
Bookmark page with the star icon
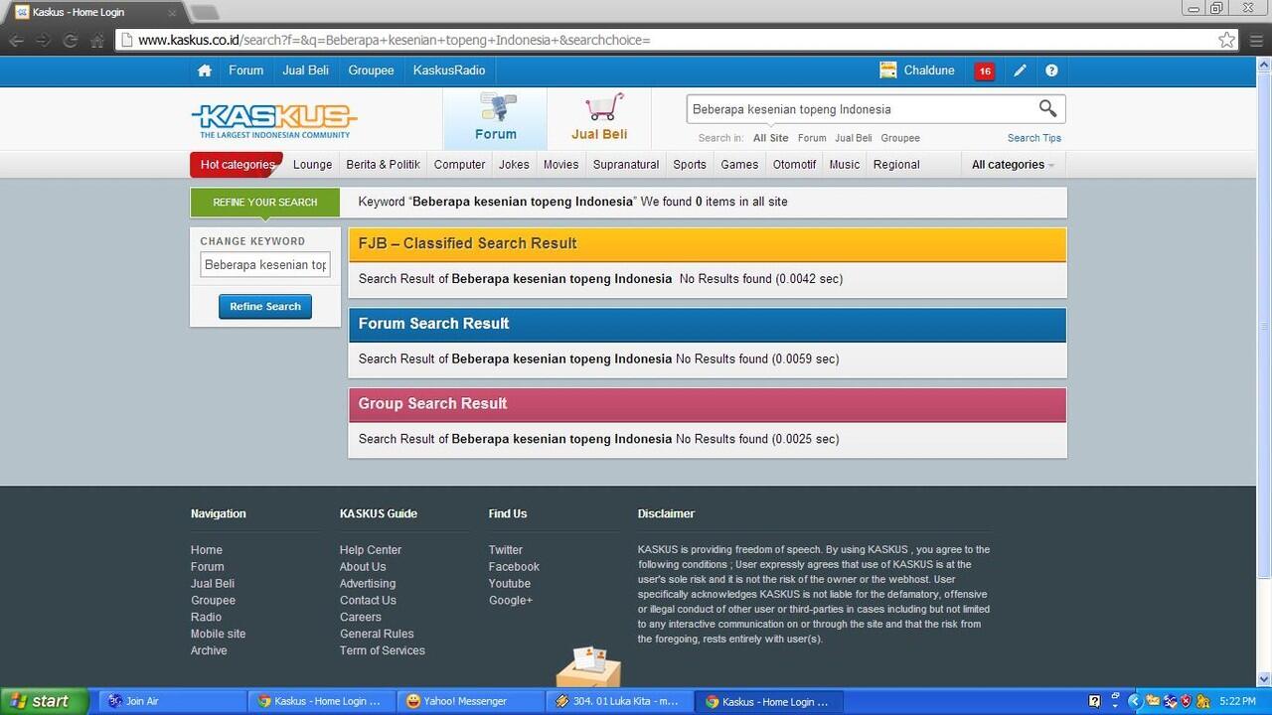point(1226,40)
